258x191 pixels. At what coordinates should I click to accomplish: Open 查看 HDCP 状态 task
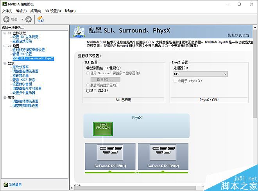pyautogui.click(x=24, y=80)
